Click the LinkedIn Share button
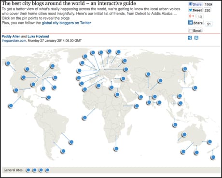The width and height of the screenshot is (222, 178). click(195, 23)
